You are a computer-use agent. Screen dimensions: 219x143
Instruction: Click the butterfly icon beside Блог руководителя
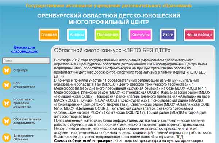tap(7, 85)
